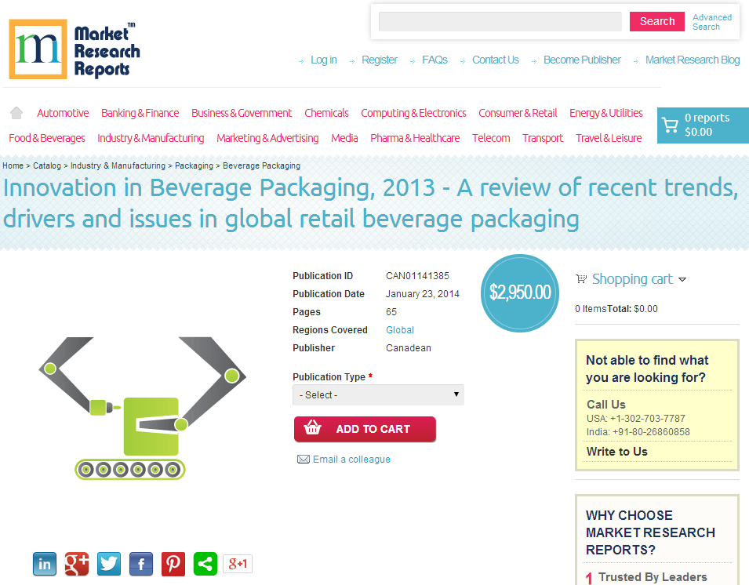Click Beverage Packaging breadcrumb
Image resolution: width=749 pixels, height=585 pixels.
pos(261,165)
